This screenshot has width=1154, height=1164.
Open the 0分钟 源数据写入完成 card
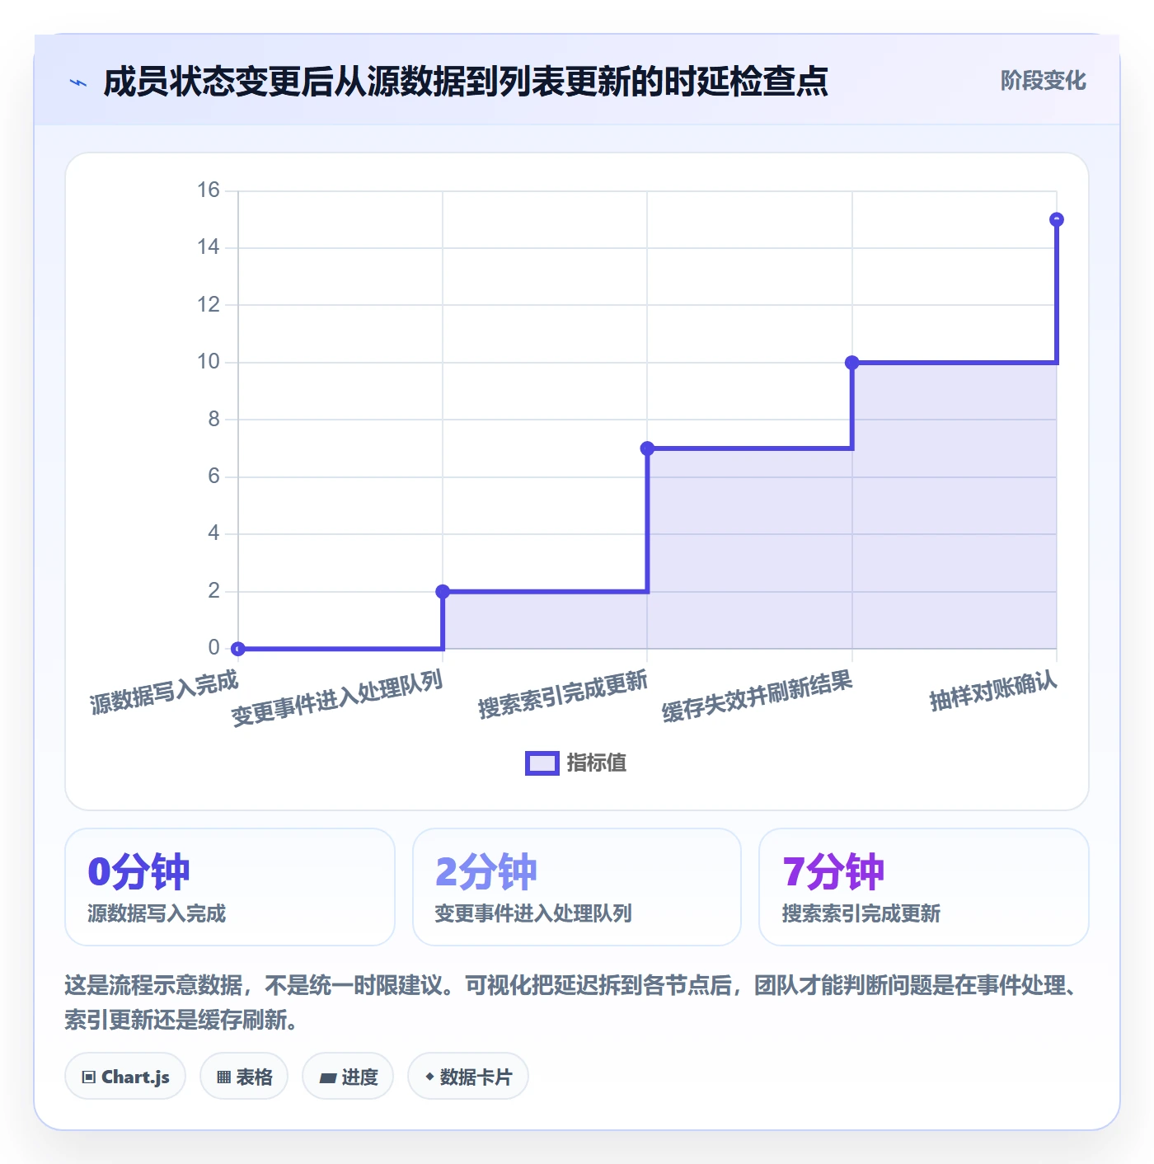[x=230, y=887]
